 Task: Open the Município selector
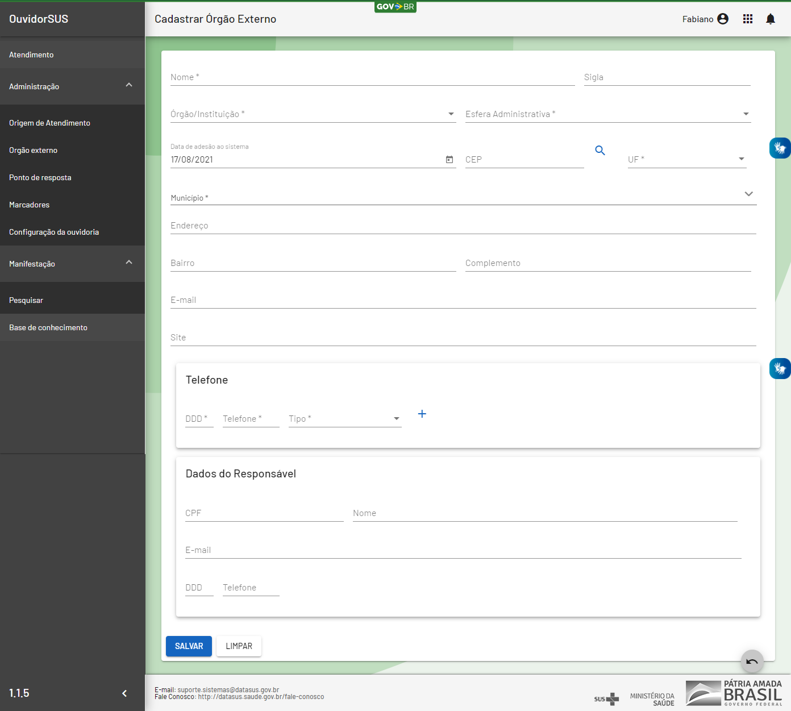click(463, 197)
